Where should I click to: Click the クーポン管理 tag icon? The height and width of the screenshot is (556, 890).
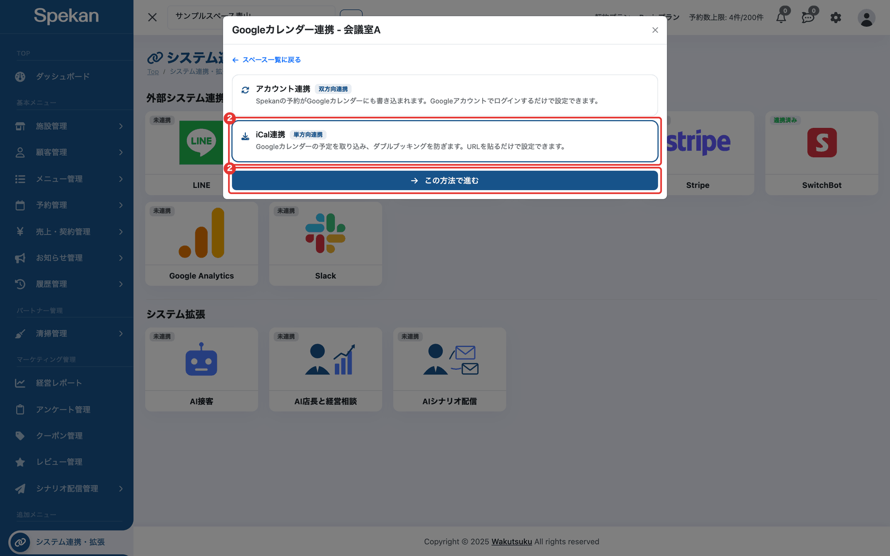pyautogui.click(x=20, y=436)
